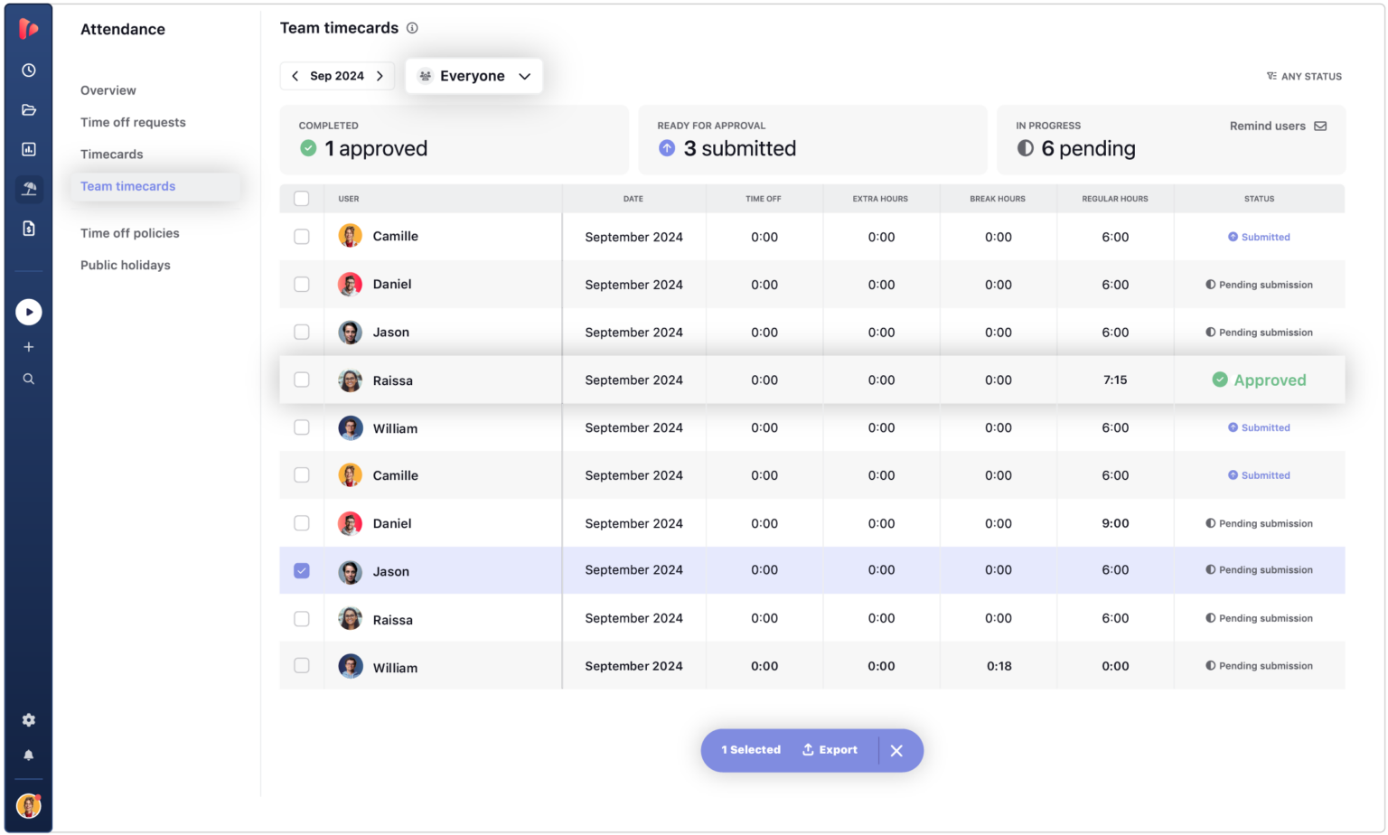
Task: Check the select-all checkbox in table header
Action: tap(301, 198)
